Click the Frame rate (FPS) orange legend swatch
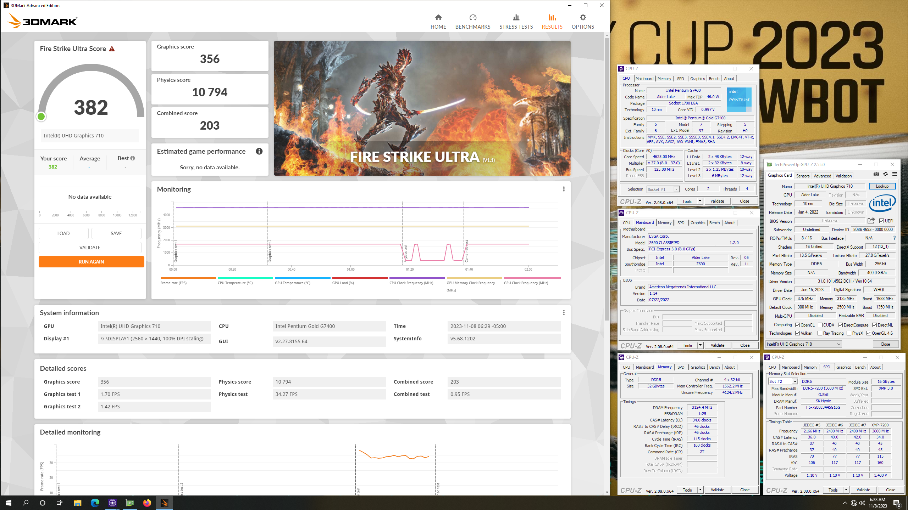This screenshot has height=510, width=908. coord(188,278)
